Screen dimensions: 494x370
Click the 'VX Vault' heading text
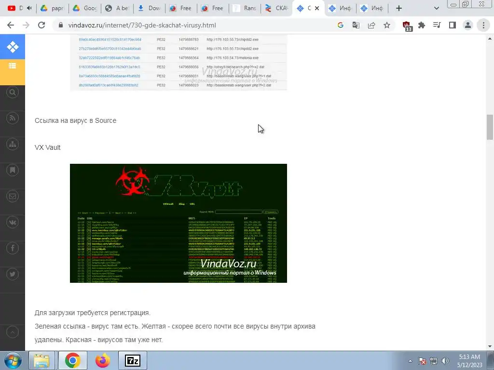click(48, 147)
